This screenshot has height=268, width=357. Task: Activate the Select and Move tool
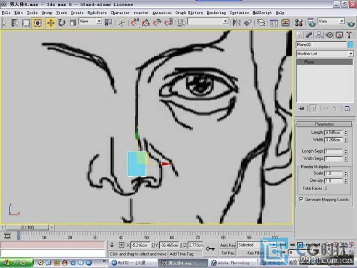click(50, 23)
